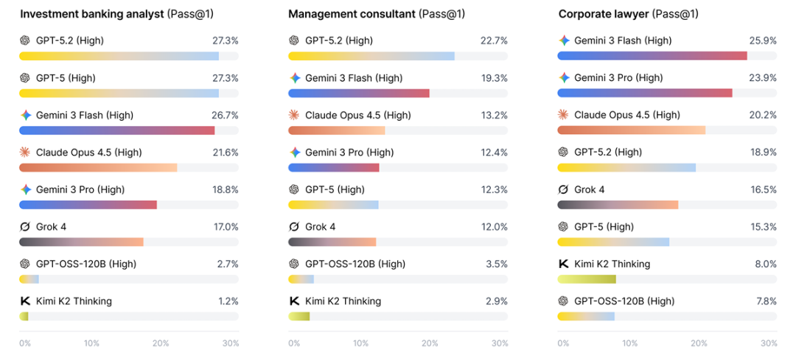The height and width of the screenshot is (355, 796).
Task: Click Kimi K icon in Investment banking chart
Action: (25, 301)
